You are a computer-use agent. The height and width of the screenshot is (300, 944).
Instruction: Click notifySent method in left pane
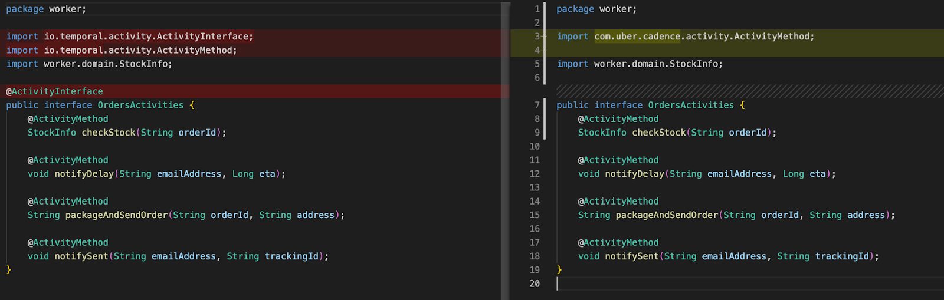[81, 256]
